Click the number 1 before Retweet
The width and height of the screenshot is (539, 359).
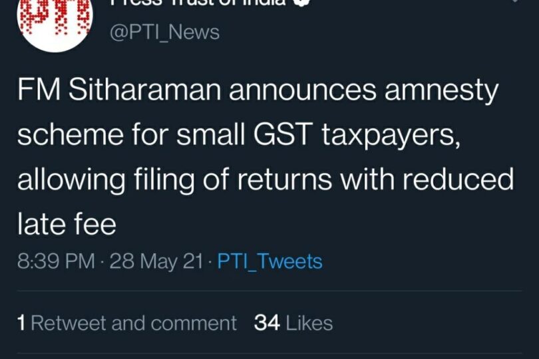click(x=21, y=323)
